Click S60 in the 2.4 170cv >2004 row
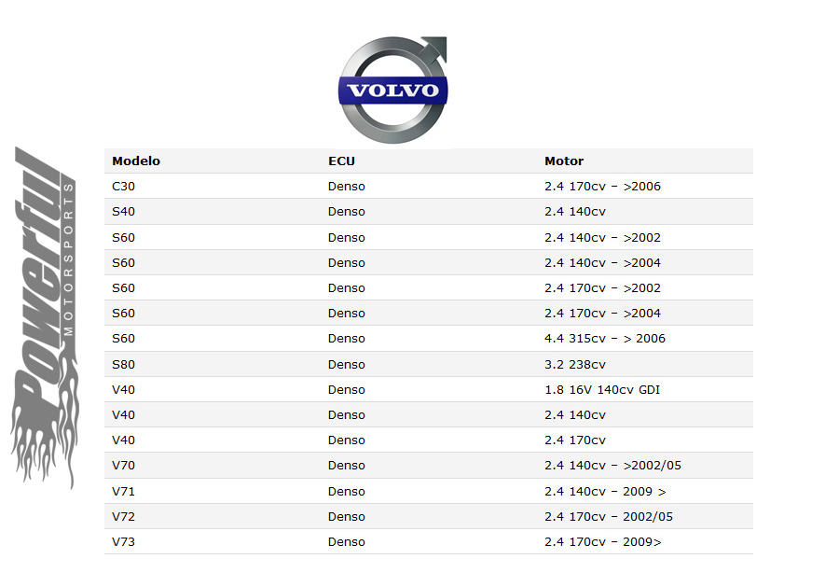 tap(123, 314)
